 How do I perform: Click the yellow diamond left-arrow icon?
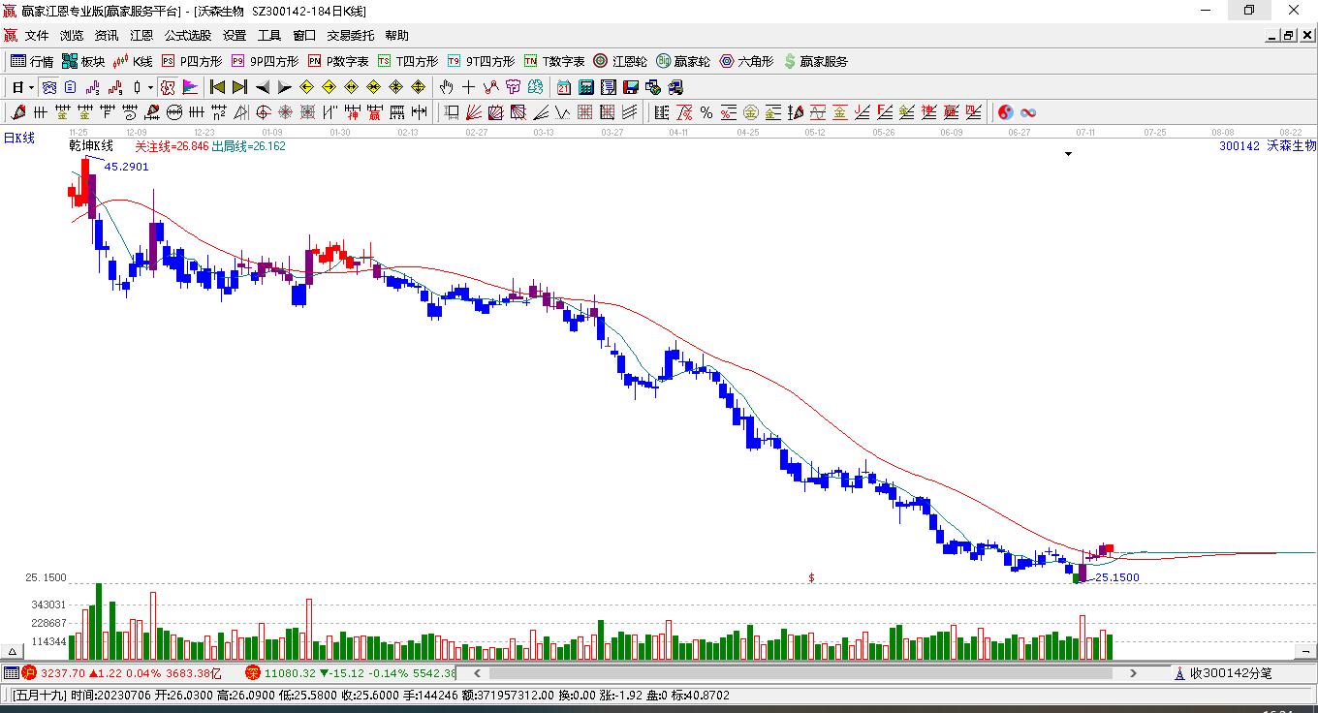click(x=306, y=87)
